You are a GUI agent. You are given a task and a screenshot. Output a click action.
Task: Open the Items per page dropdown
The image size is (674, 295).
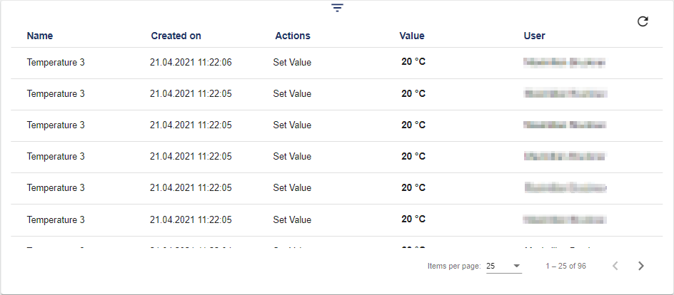[x=503, y=266]
